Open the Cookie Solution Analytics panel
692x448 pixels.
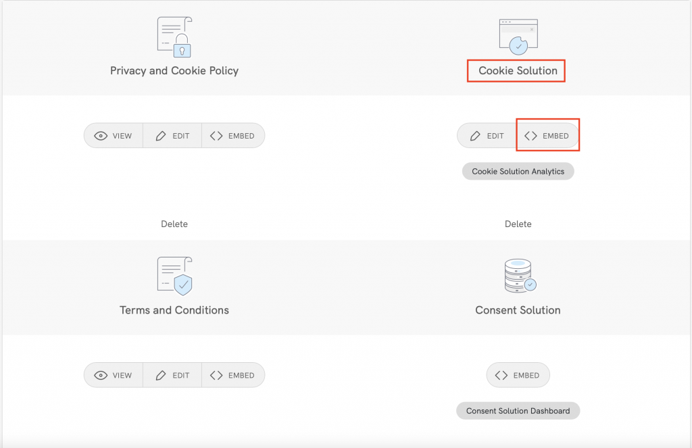coord(518,171)
